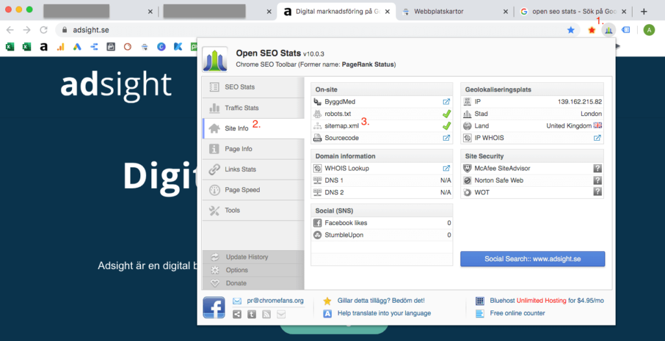Open IP WHOIS external link icon
The width and height of the screenshot is (665, 341).
(597, 137)
